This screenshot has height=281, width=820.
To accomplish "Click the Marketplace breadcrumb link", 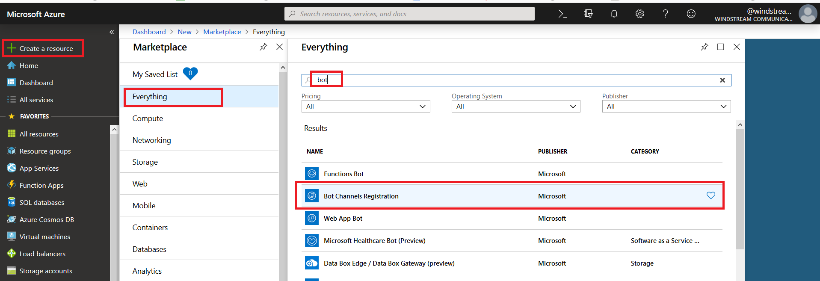I will (222, 32).
